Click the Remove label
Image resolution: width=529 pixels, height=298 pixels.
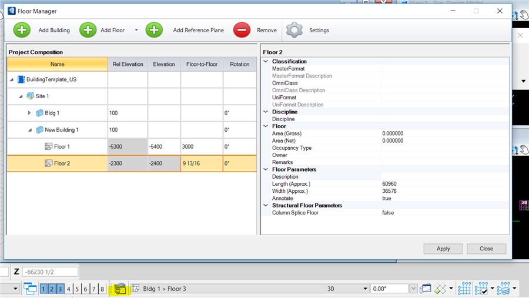click(266, 30)
